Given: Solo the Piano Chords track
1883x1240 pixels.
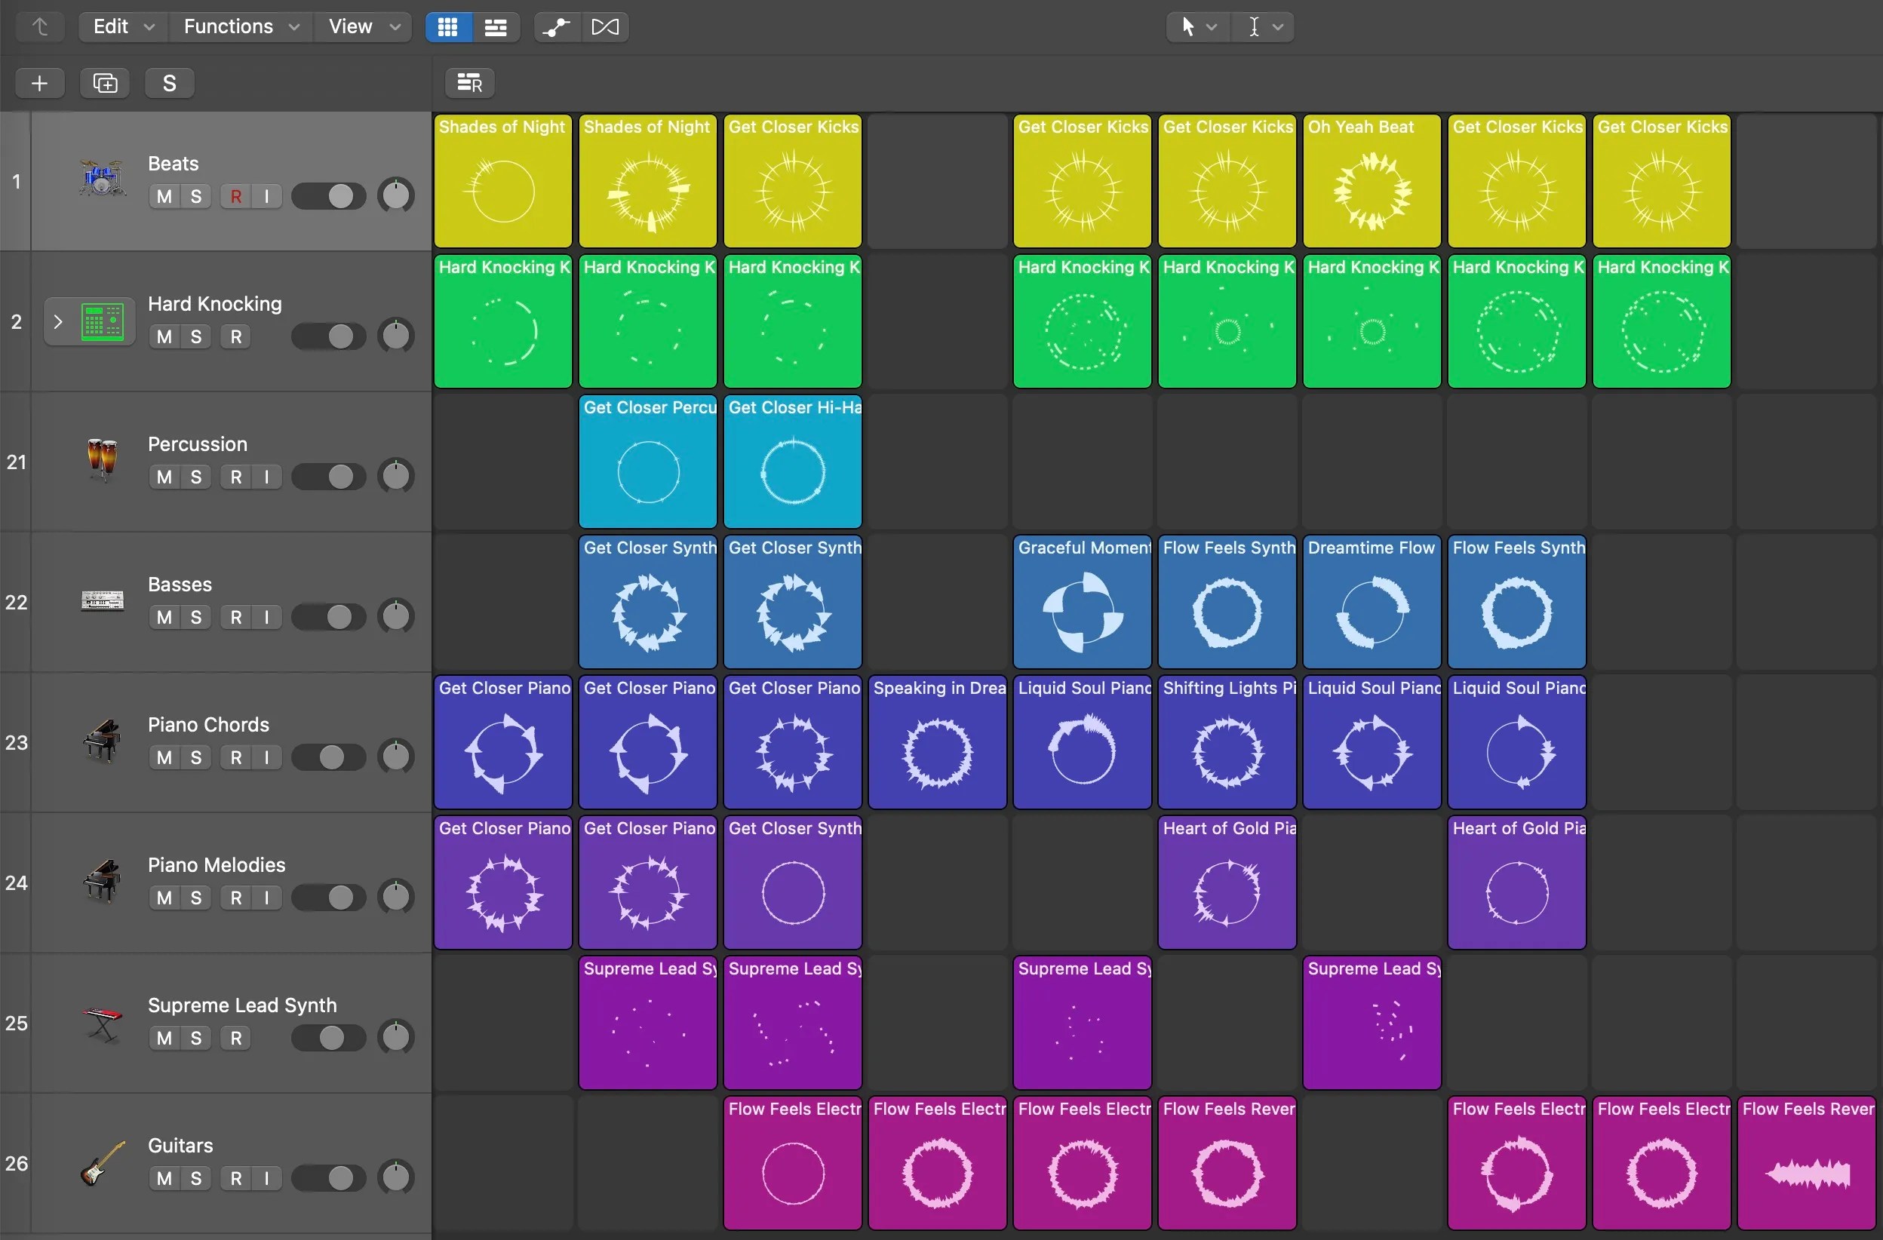Looking at the screenshot, I should 198,757.
